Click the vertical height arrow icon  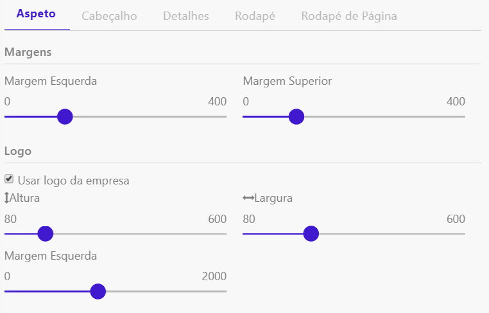(x=7, y=198)
